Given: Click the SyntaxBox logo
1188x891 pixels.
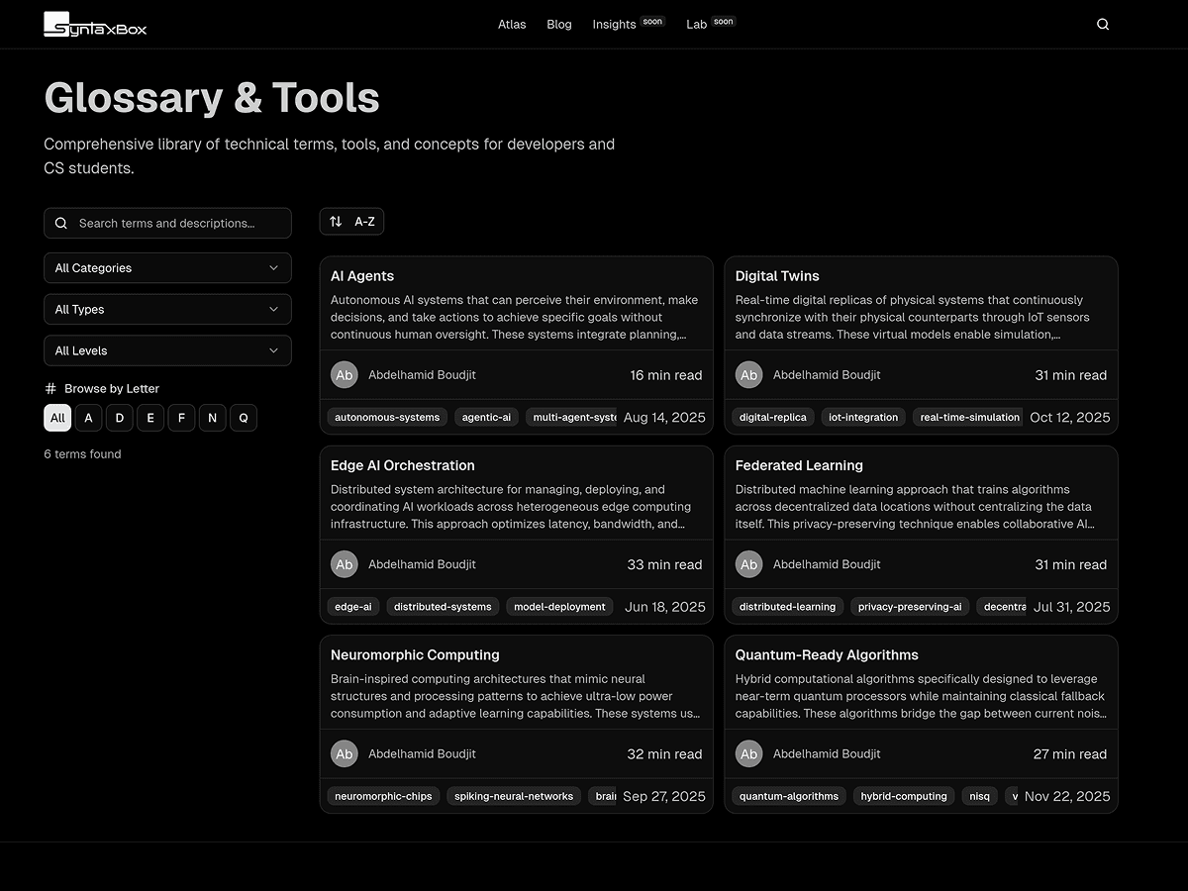Looking at the screenshot, I should click(x=95, y=25).
